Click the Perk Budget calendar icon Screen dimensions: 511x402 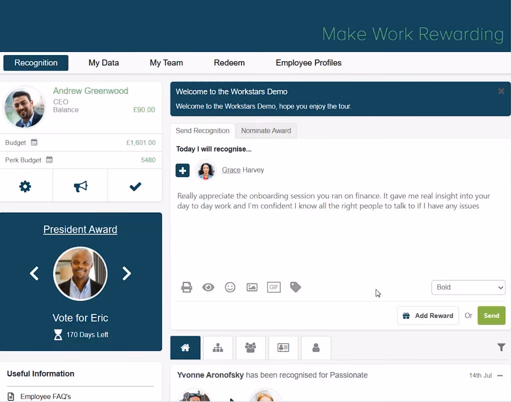[x=49, y=159]
